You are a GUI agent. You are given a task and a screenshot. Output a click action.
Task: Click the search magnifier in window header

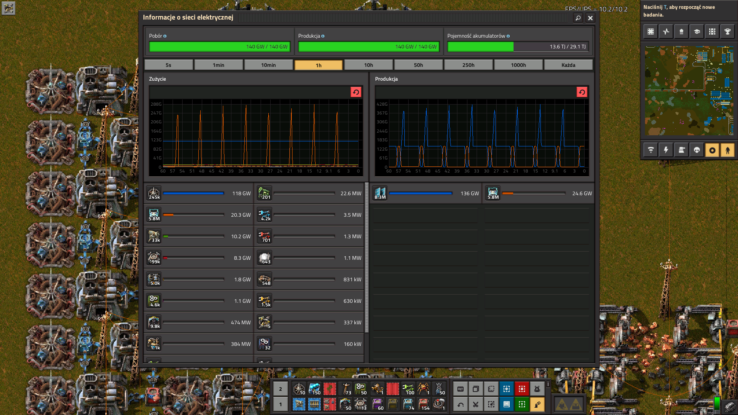pyautogui.click(x=578, y=18)
